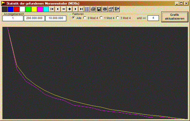Focus the step field 10.000.000
This screenshot has width=190, height=121.
point(56,18)
